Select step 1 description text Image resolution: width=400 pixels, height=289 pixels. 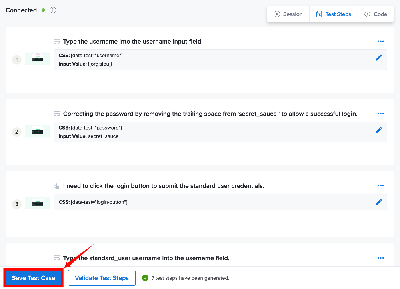(x=133, y=41)
